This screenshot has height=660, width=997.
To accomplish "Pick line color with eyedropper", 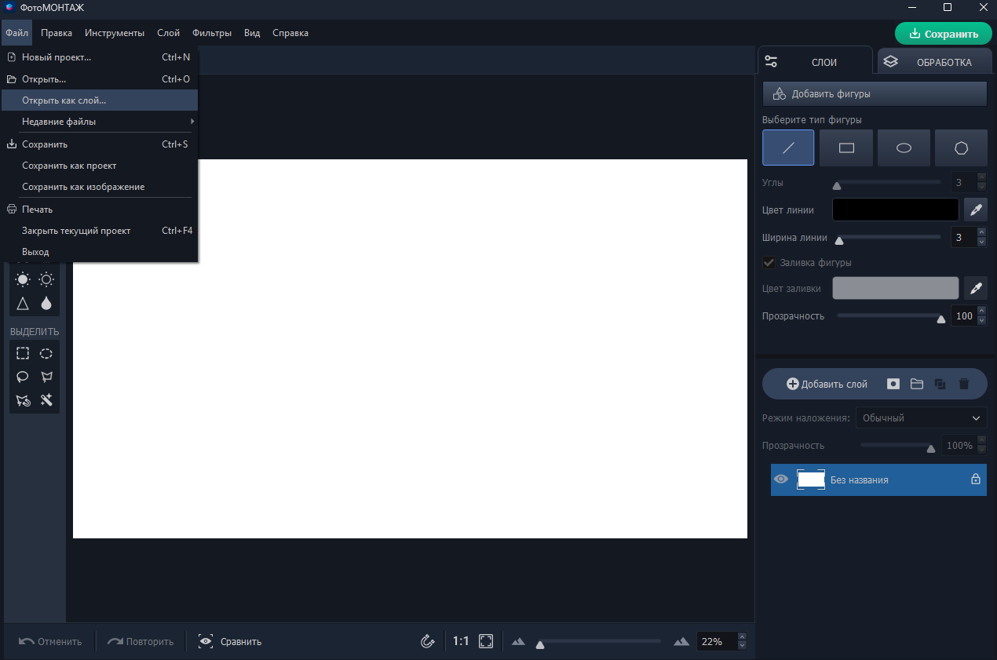I will click(x=976, y=210).
